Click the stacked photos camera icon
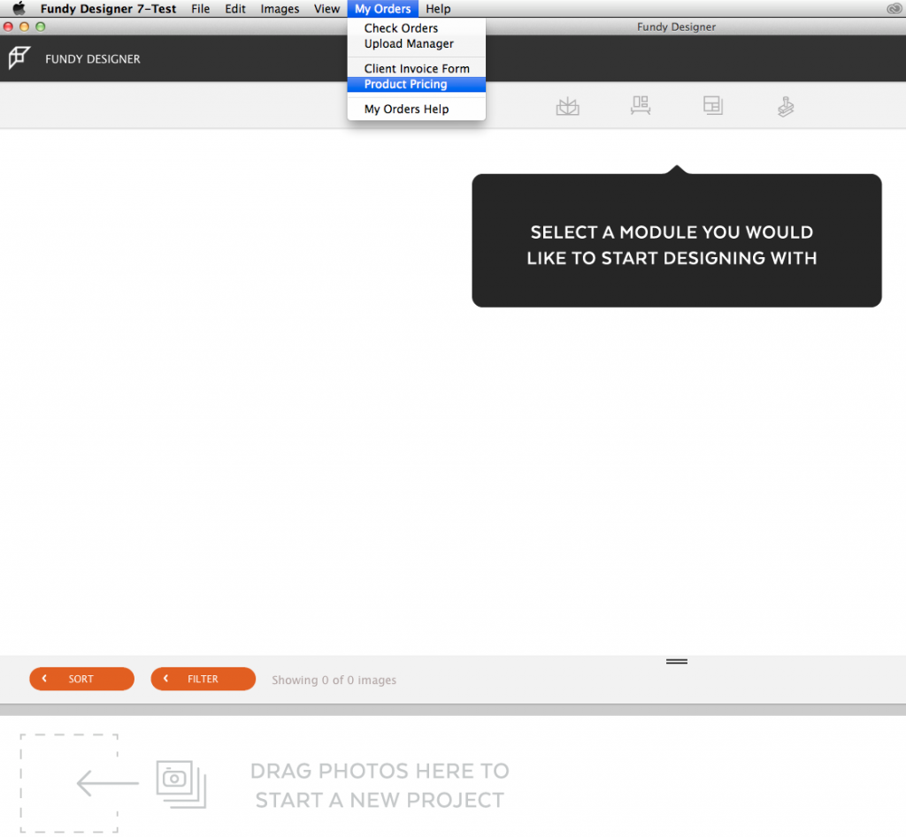 [x=180, y=784]
